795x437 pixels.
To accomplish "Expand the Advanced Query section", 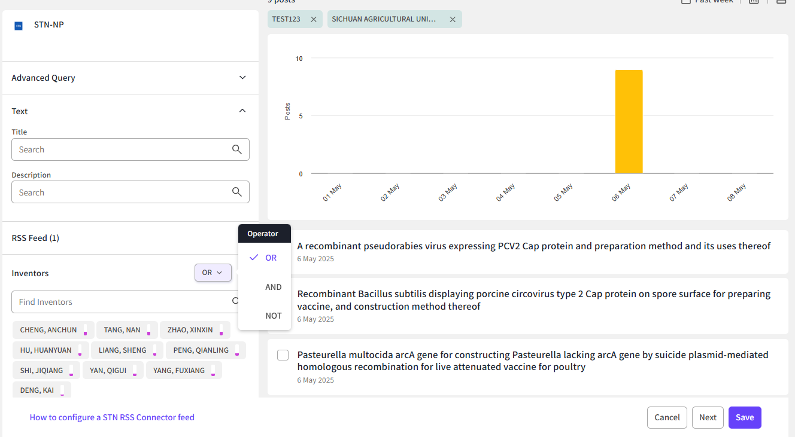I will click(x=242, y=78).
